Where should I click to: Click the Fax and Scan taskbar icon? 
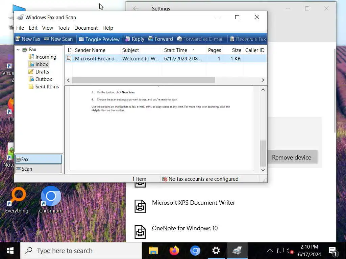click(x=237, y=251)
